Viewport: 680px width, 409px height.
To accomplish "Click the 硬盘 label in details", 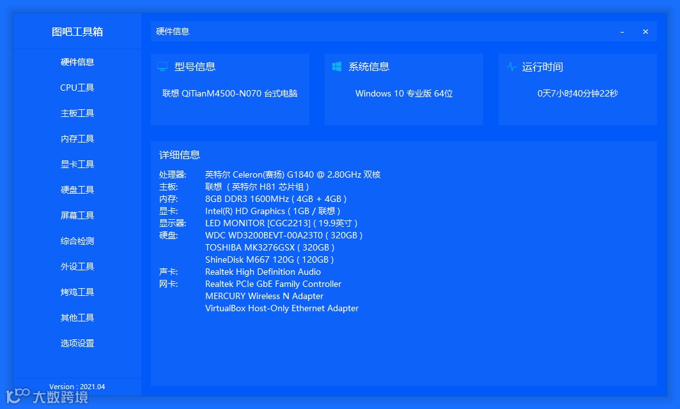I will pyautogui.click(x=168, y=235).
